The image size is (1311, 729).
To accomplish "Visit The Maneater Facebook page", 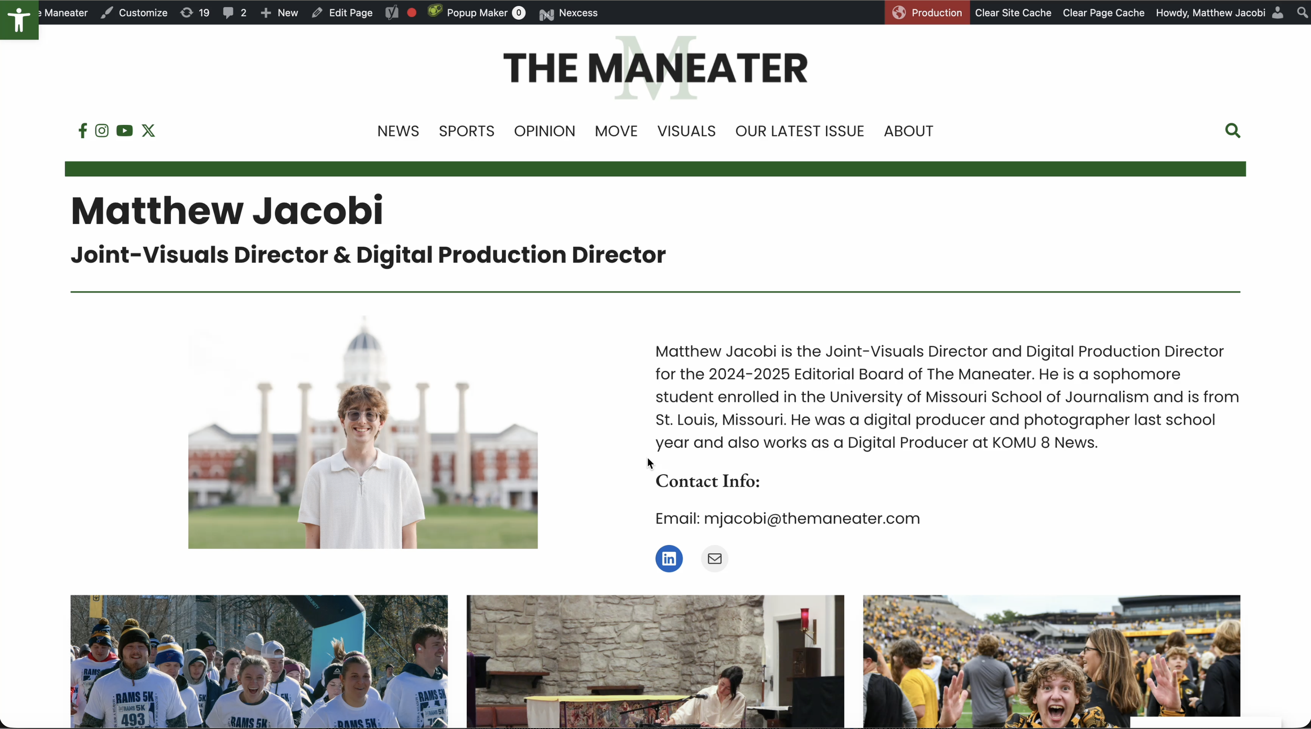I will [x=82, y=131].
